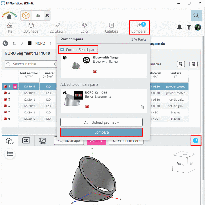This screenshot has width=205, height=205.
Task: Select table row 6 part 1223019
Action: 29,119
